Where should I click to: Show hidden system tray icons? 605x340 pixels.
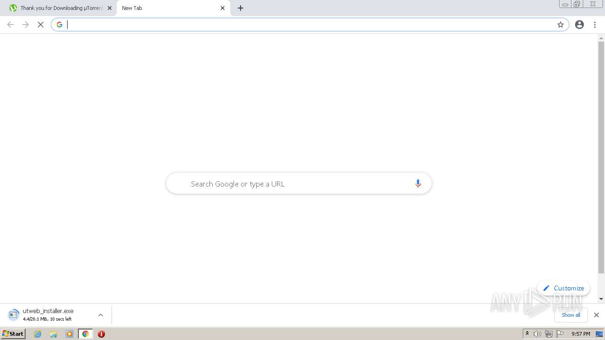[527, 334]
